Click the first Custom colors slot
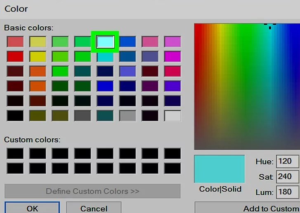Image resolution: width=300 pixels, height=213 pixels. (15, 154)
